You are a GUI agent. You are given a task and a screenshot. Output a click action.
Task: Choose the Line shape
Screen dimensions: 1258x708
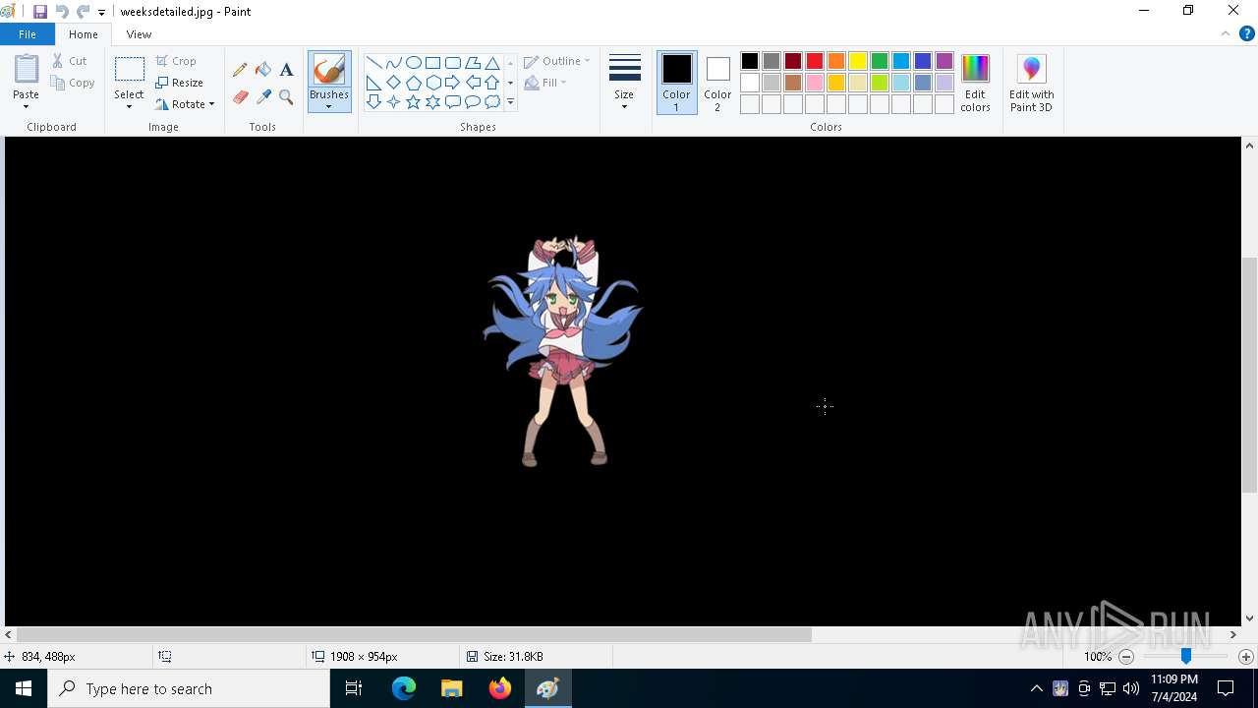click(x=374, y=63)
